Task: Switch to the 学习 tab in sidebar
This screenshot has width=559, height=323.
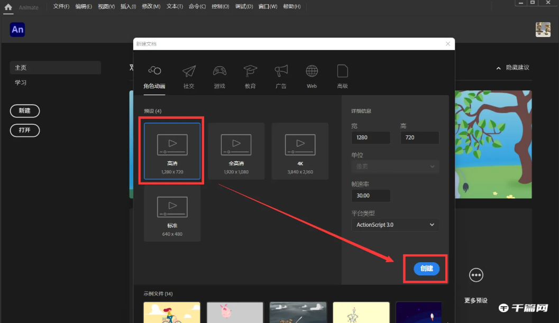Action: pos(21,82)
